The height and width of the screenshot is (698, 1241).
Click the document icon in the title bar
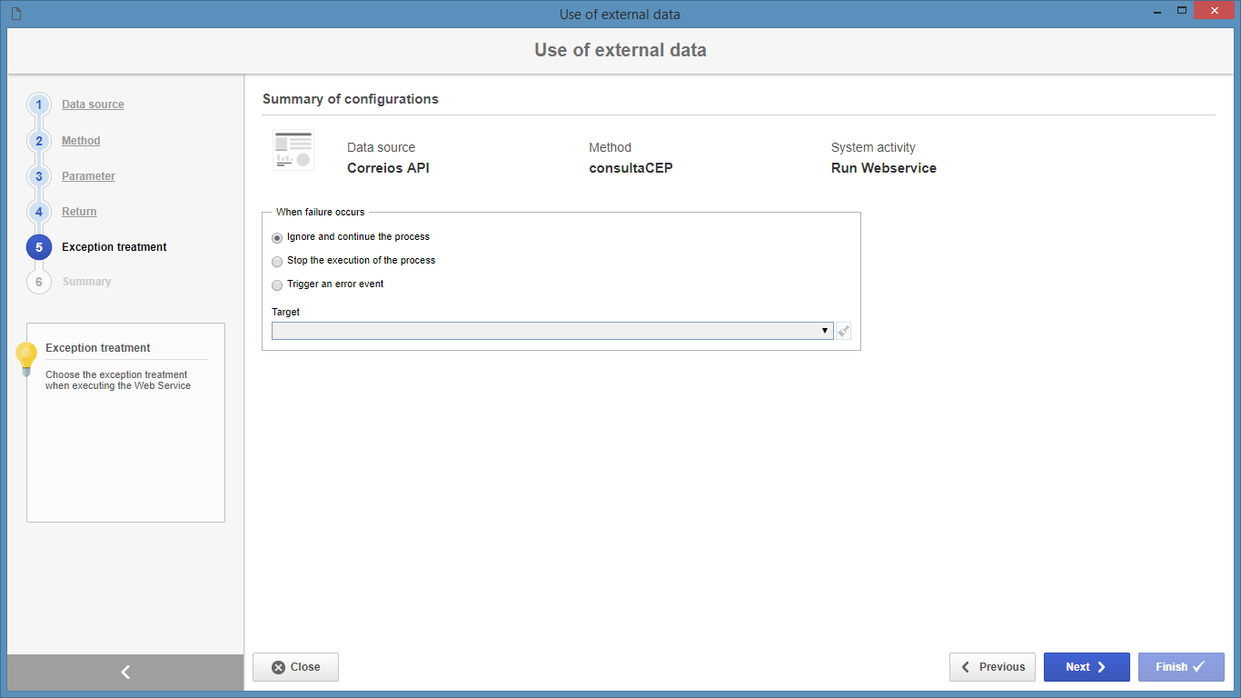[15, 14]
